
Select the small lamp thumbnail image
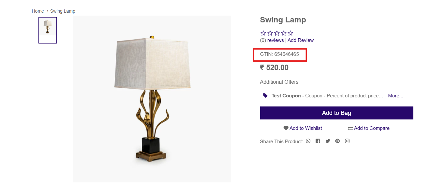48,30
